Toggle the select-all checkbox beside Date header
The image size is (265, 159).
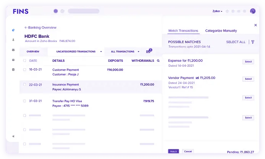tap(25, 61)
